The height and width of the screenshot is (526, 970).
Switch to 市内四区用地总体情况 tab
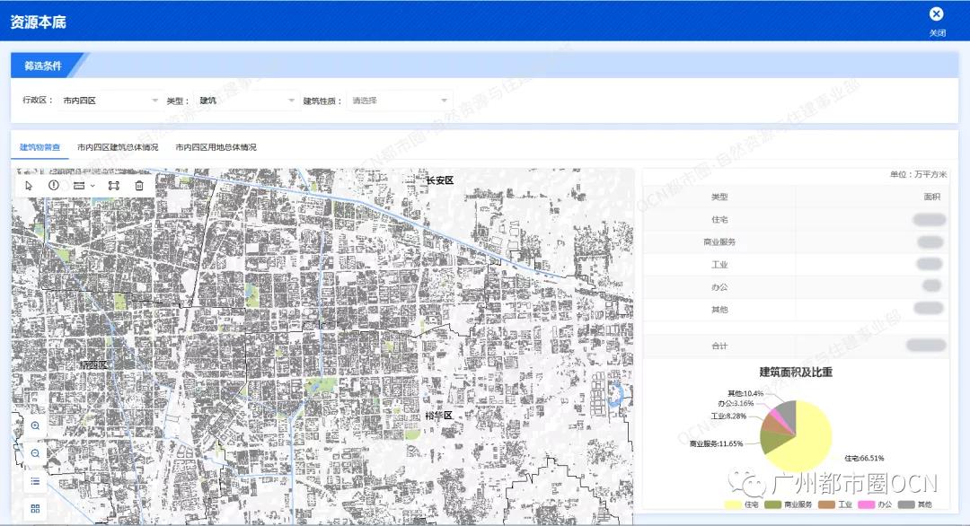tap(216, 147)
